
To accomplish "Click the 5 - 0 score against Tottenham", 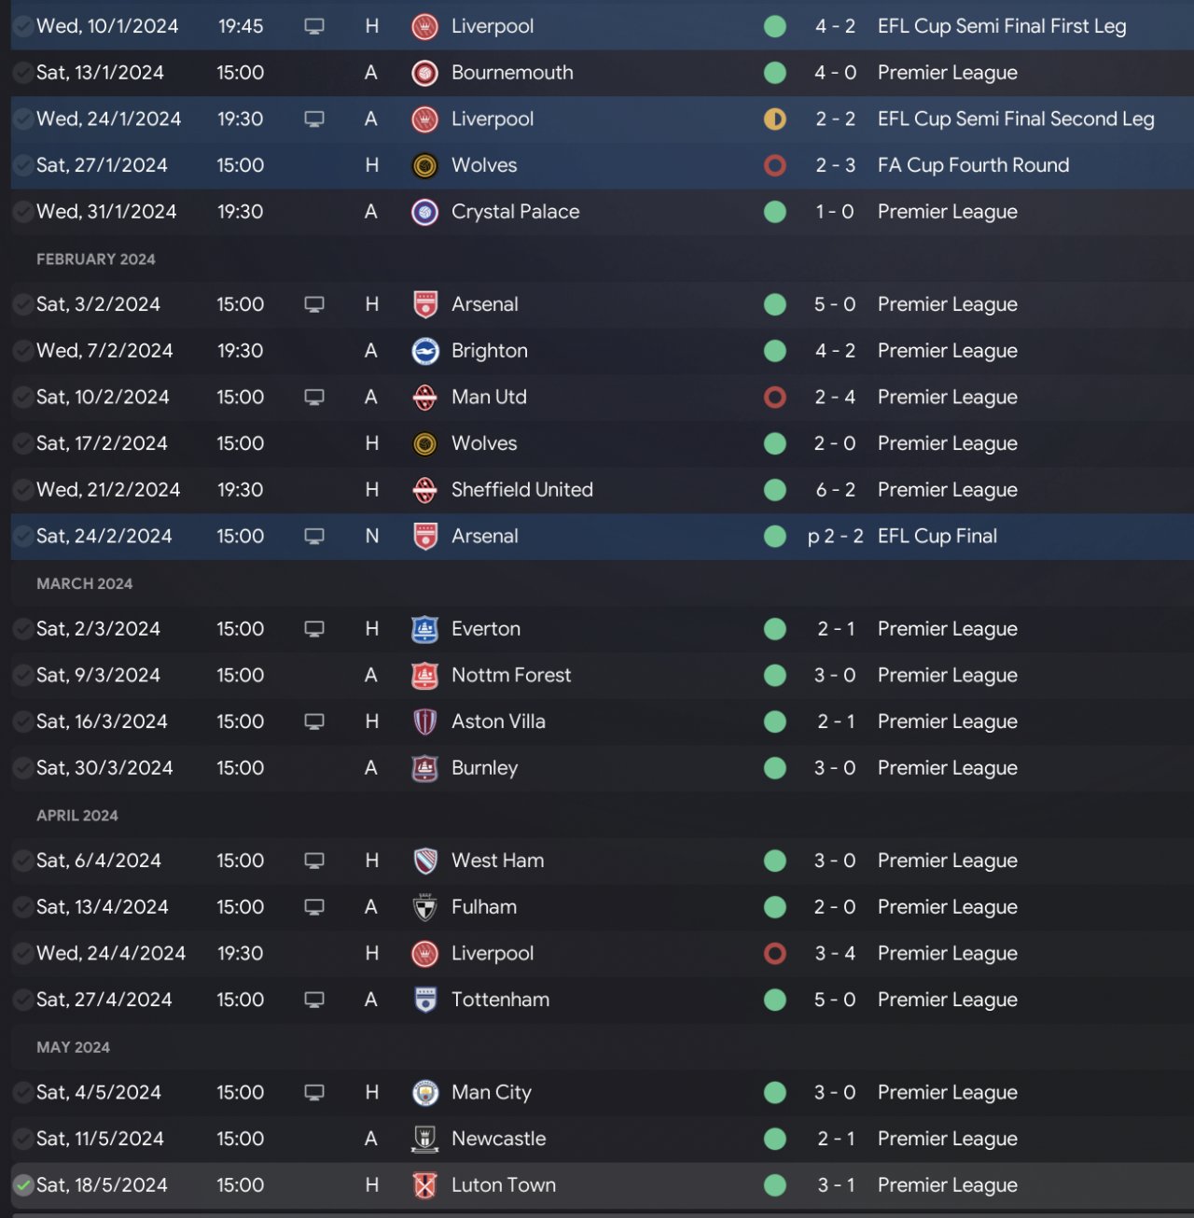I will [x=834, y=1000].
